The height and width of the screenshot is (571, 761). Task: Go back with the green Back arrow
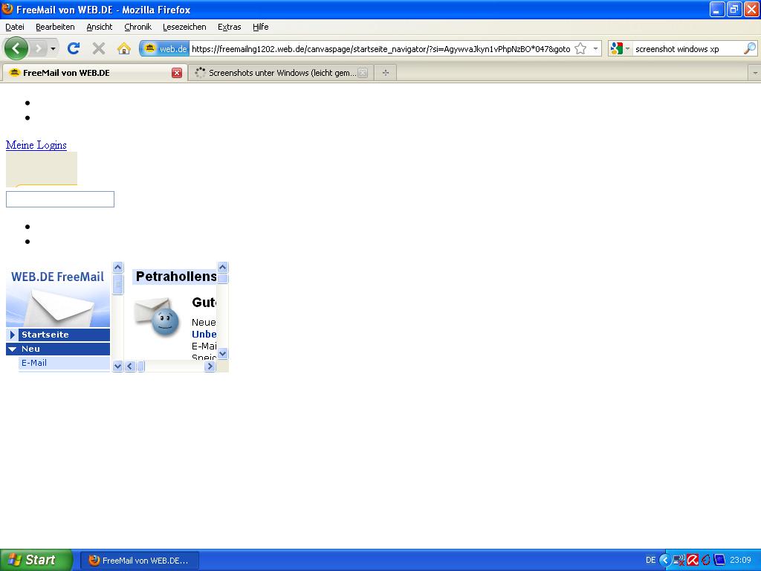pyautogui.click(x=16, y=48)
